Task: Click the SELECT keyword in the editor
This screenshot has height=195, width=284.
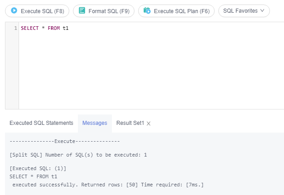Action: (x=30, y=28)
